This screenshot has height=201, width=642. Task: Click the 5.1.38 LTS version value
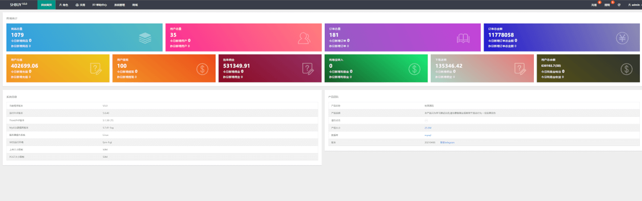click(109, 120)
